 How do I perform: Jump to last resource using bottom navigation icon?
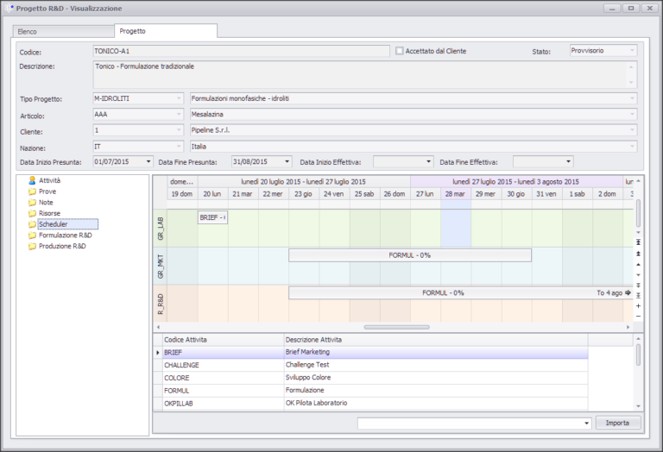click(638, 295)
